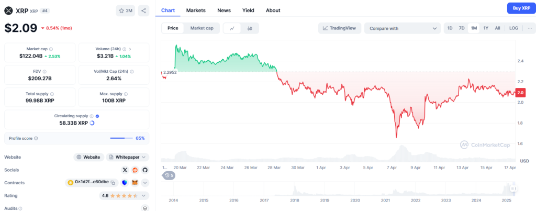Copy the contract address icon
536x211 pixels.
[113, 183]
